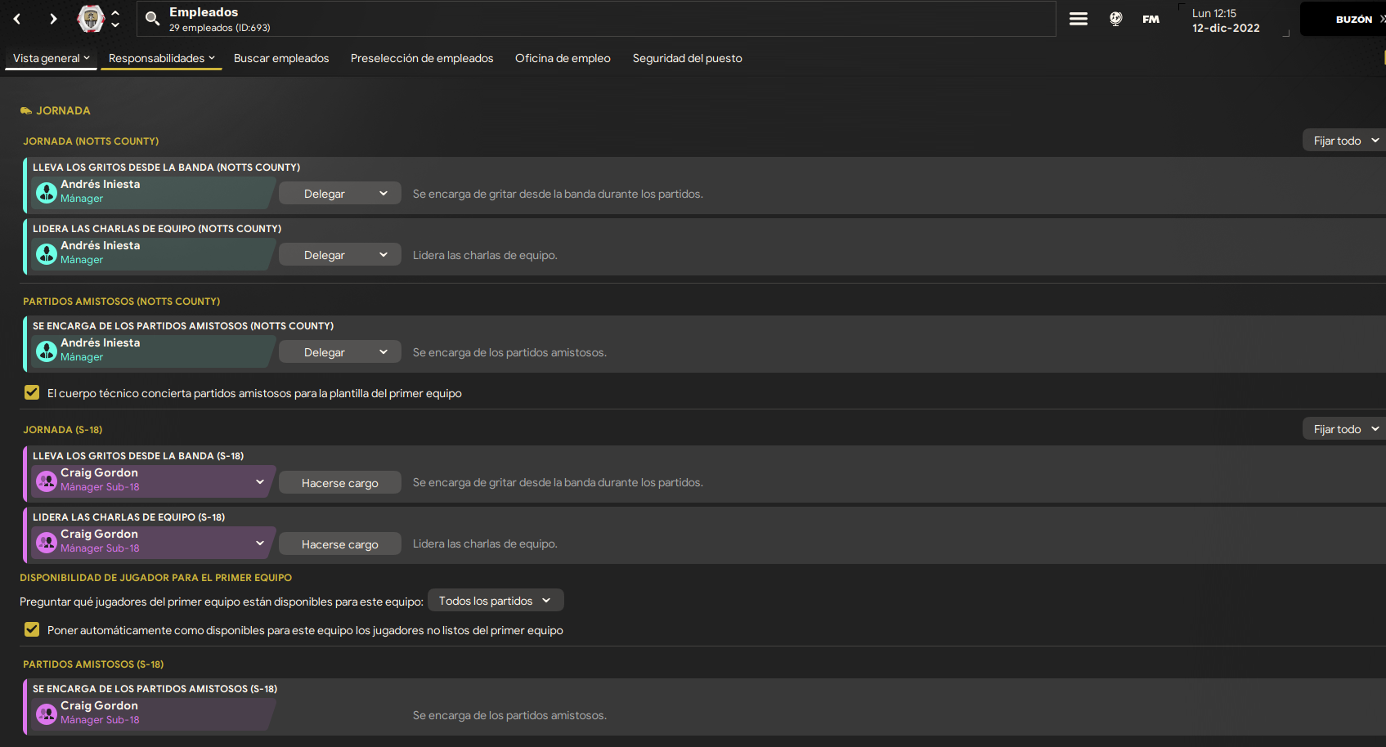Open Delegar dropdown for friendly matches (Notts County)
This screenshot has width=1386, height=747.
click(340, 352)
